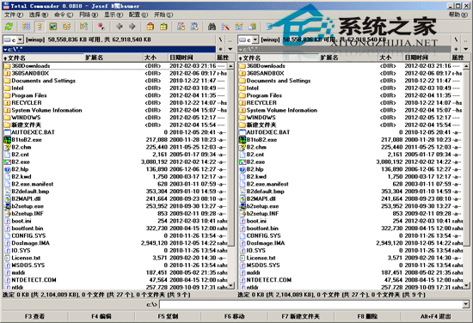The width and height of the screenshot is (473, 323).
Task: Select B2.exe file in left panel
Action: coord(115,161)
